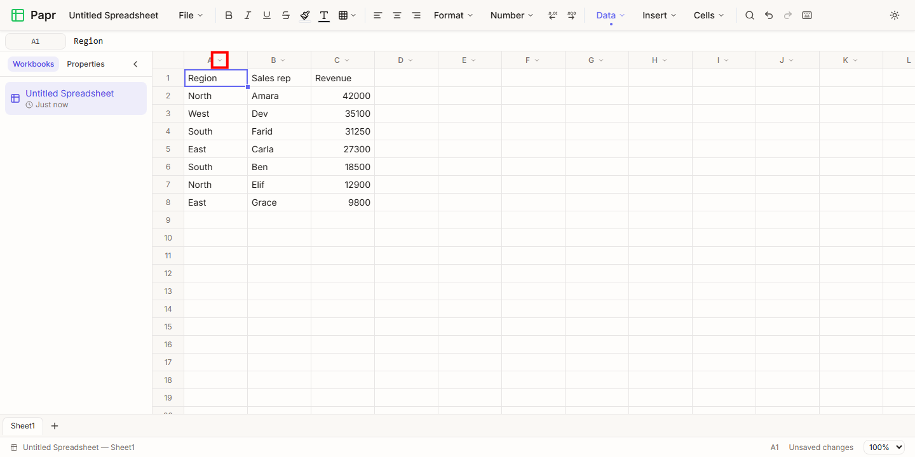Open the Data menu
Image resolution: width=915 pixels, height=457 pixels.
point(611,15)
